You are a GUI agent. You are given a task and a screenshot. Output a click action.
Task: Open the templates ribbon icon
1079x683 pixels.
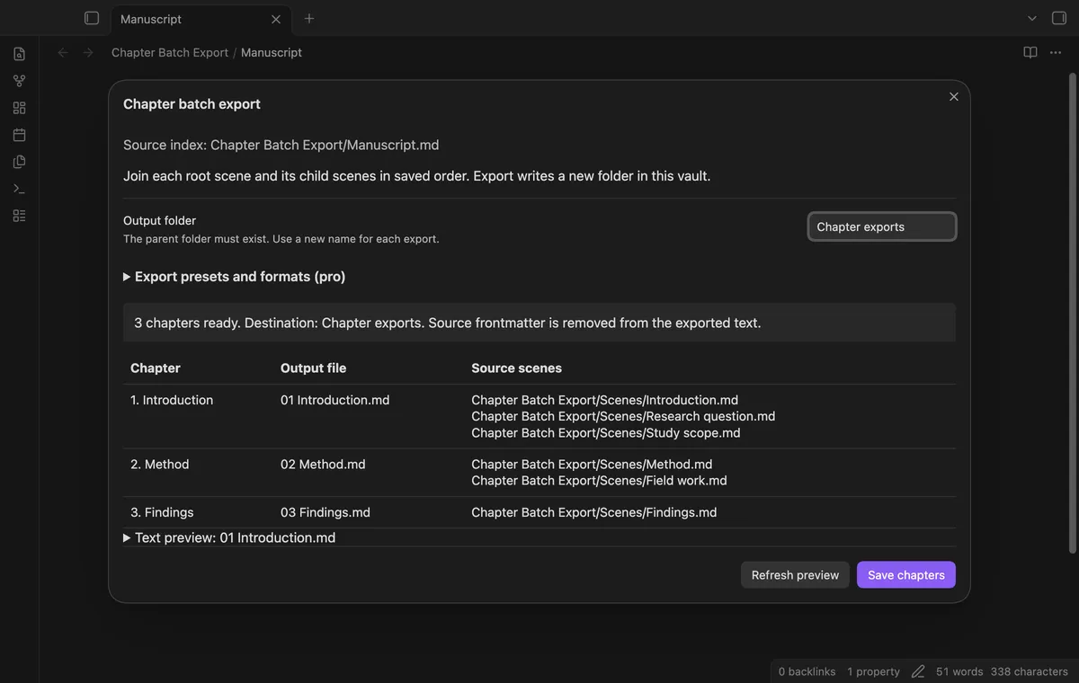click(19, 162)
